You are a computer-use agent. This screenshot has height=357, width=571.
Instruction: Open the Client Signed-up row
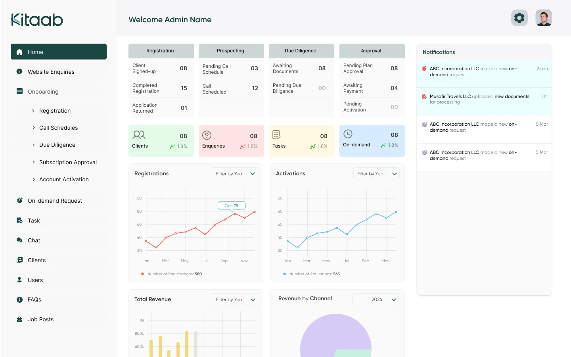click(161, 68)
